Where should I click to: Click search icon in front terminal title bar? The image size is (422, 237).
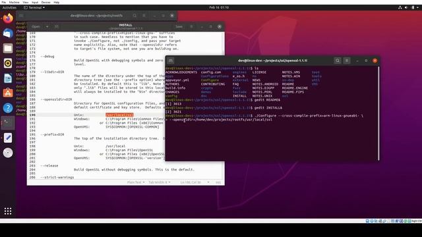pyautogui.click(x=338, y=61)
